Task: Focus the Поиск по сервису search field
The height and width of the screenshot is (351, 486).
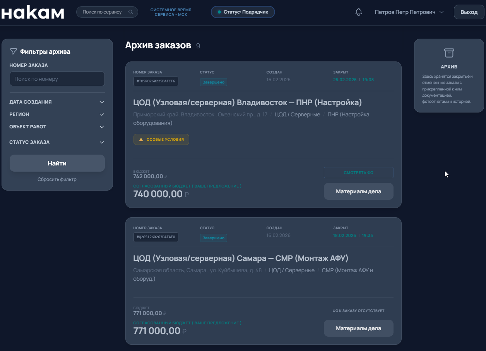Action: coord(107,12)
